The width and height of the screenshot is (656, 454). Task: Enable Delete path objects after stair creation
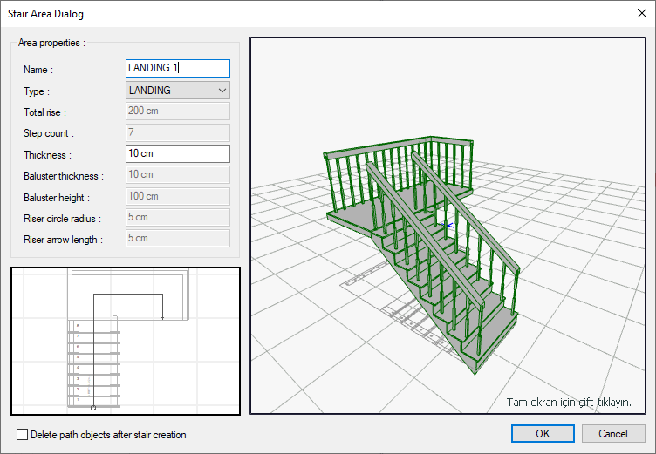tap(23, 434)
